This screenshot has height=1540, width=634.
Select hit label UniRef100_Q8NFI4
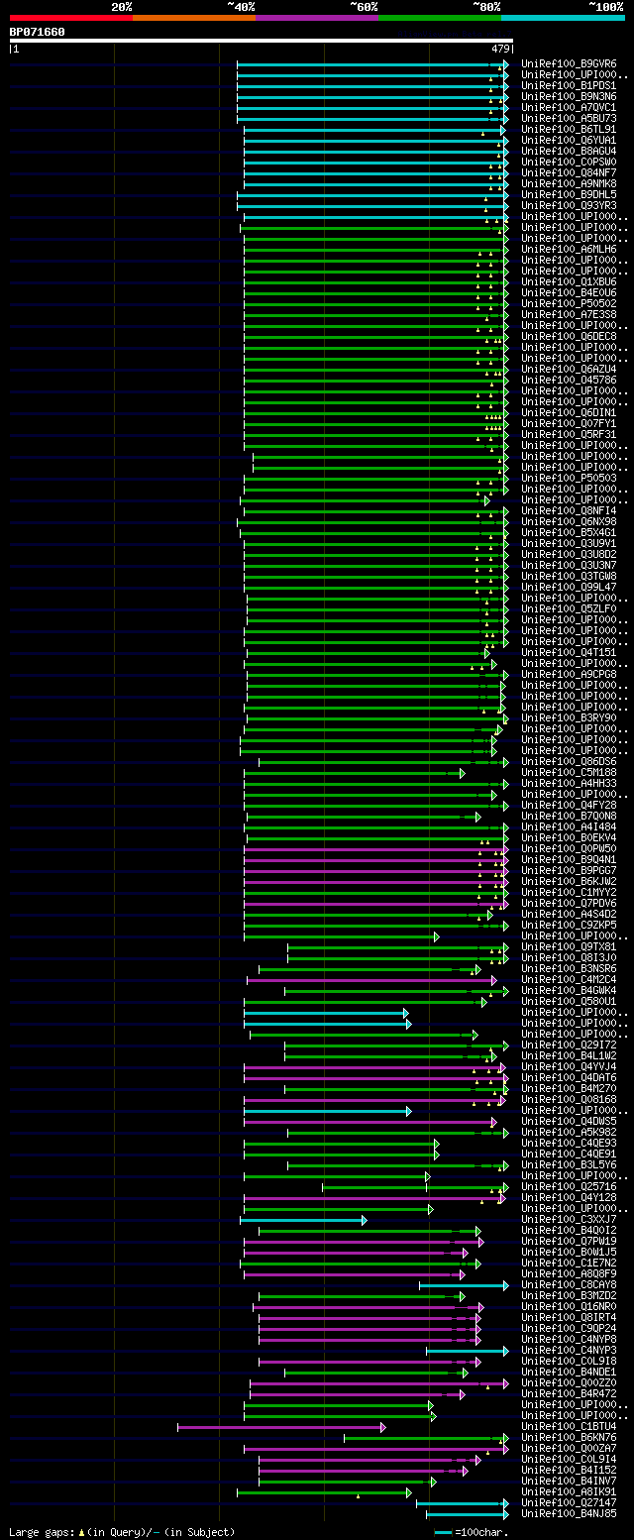(x=569, y=510)
